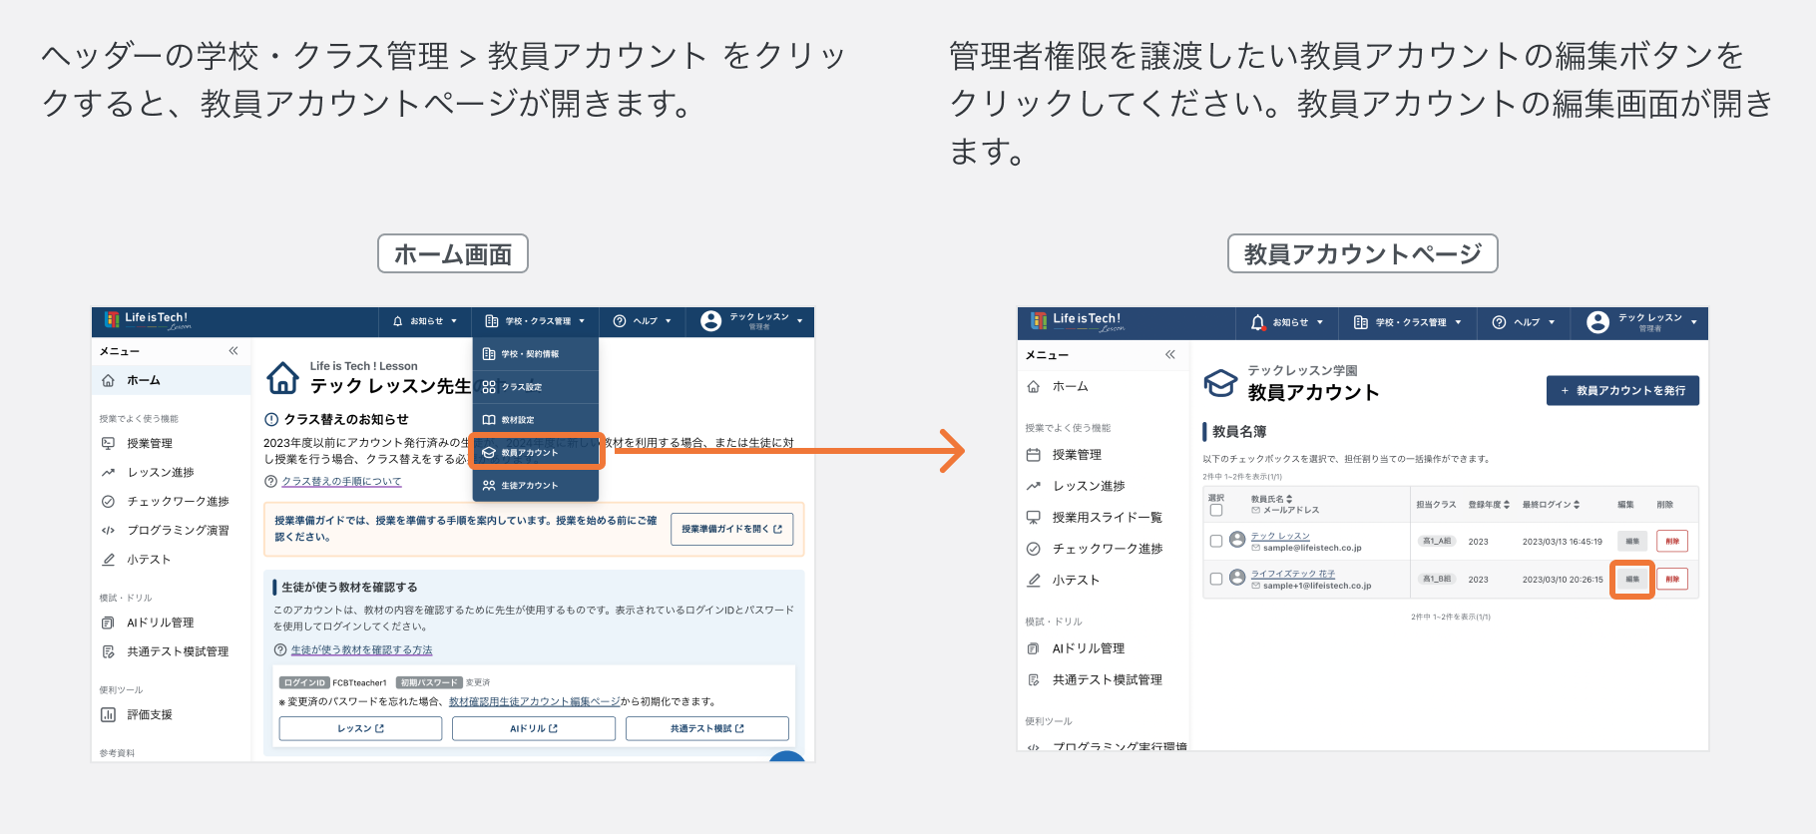
Task: Click graduation cap icon beside 教員アカウント title
Action: [x=1220, y=383]
